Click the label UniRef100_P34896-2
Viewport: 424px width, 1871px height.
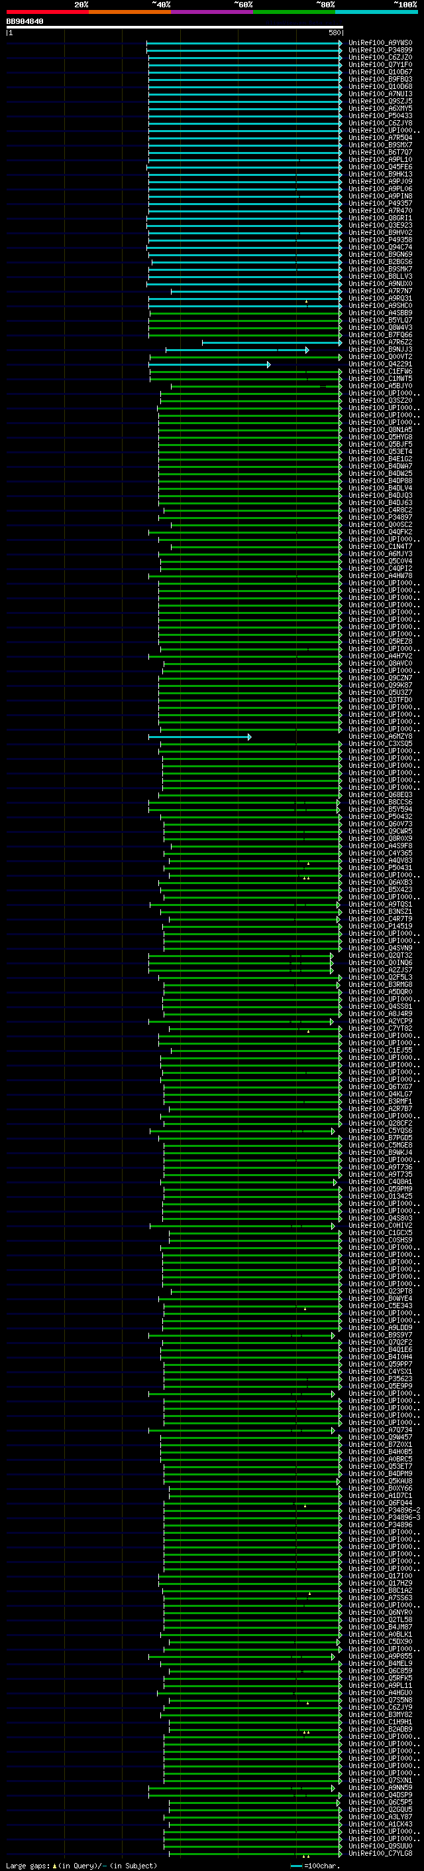(385, 1511)
